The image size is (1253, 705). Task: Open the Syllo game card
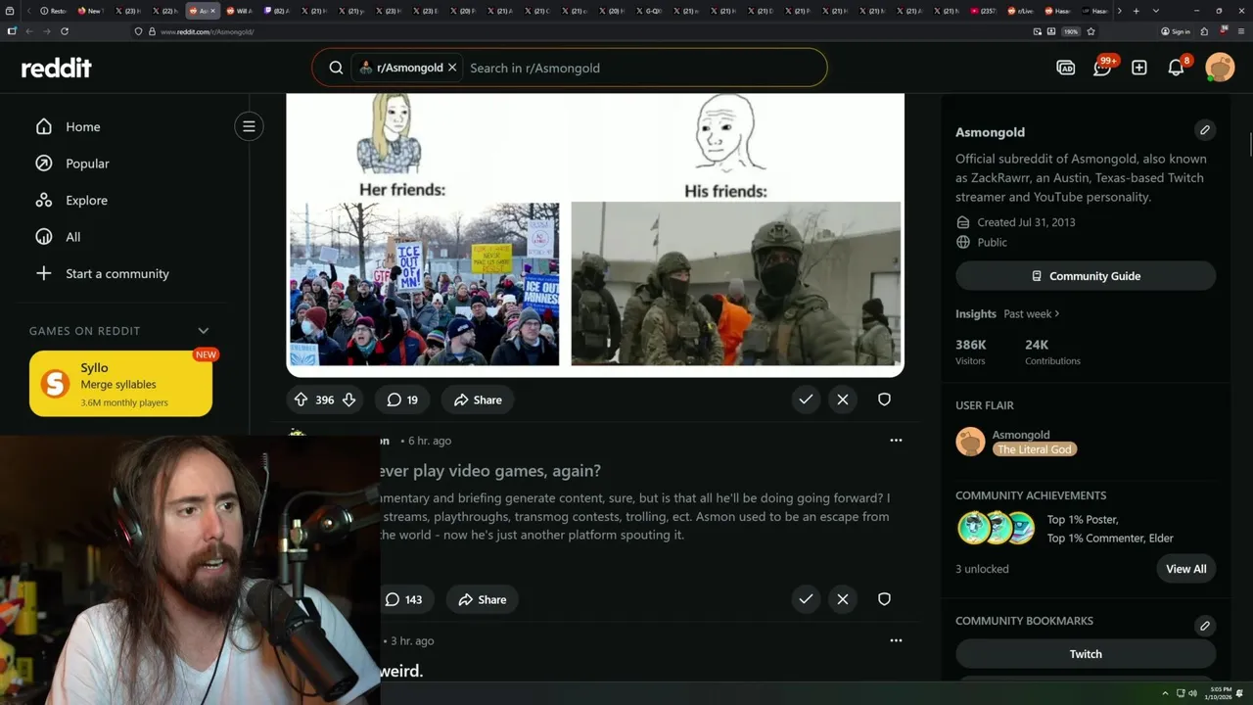pyautogui.click(x=120, y=384)
